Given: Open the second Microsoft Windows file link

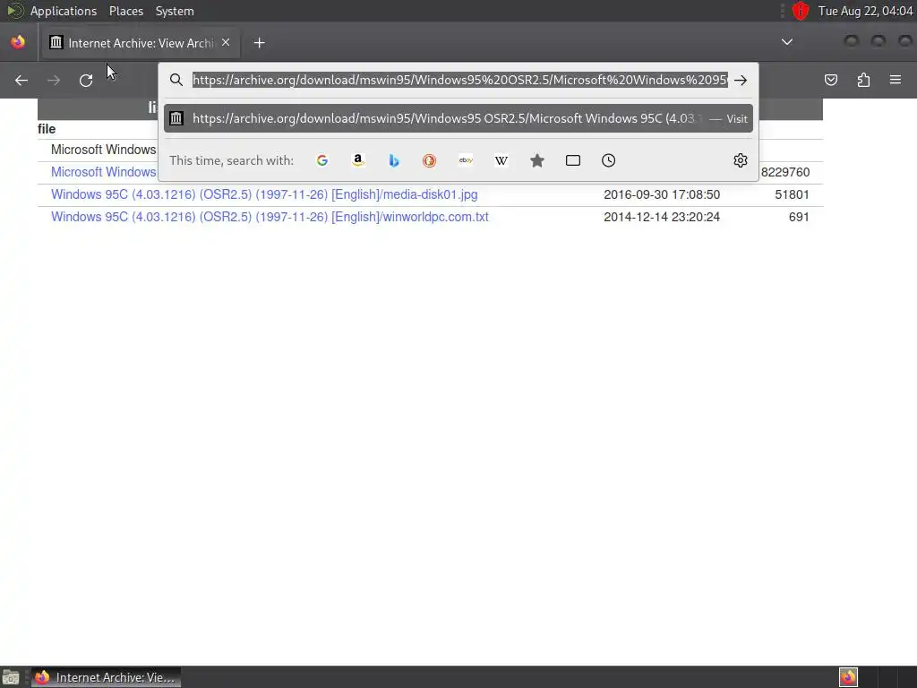Looking at the screenshot, I should [104, 172].
